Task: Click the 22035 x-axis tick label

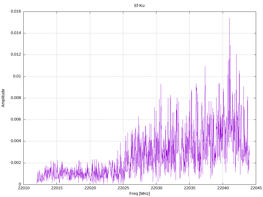Action: point(189,188)
